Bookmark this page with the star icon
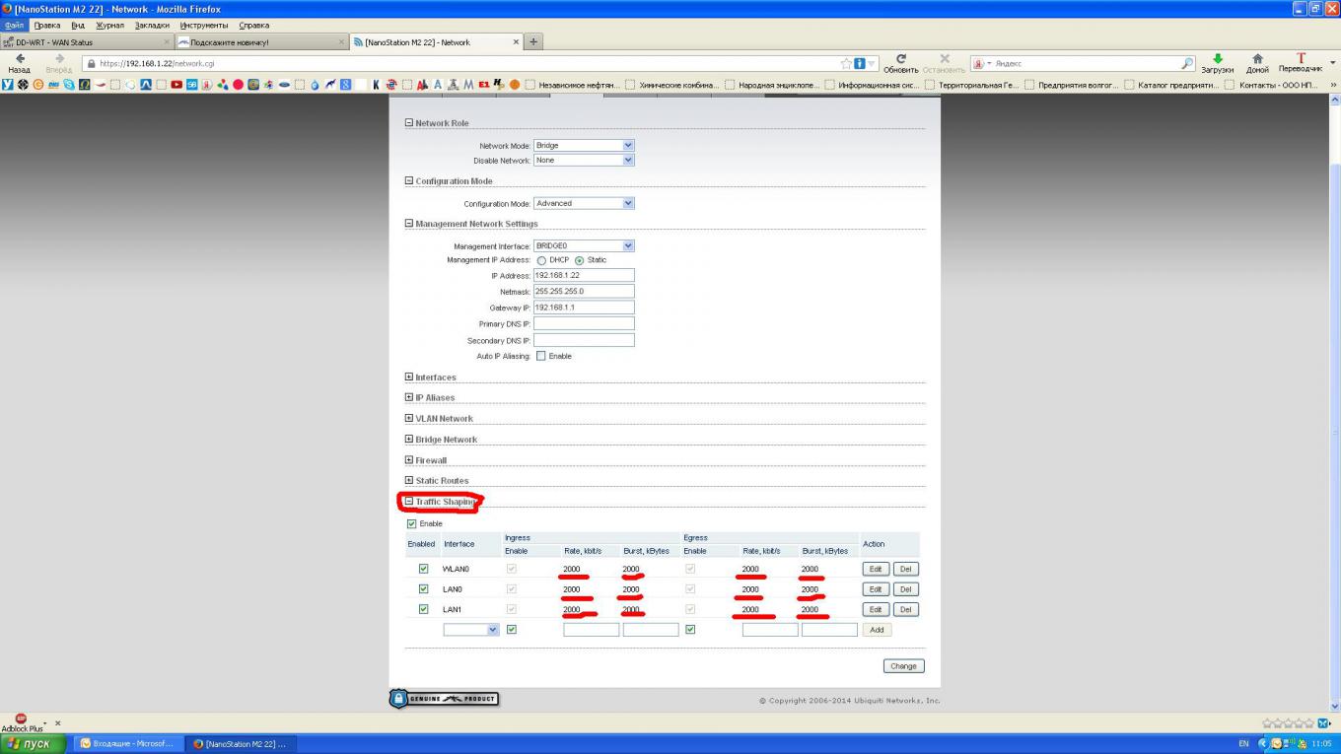Viewport: 1341px width, 754px height. (846, 63)
